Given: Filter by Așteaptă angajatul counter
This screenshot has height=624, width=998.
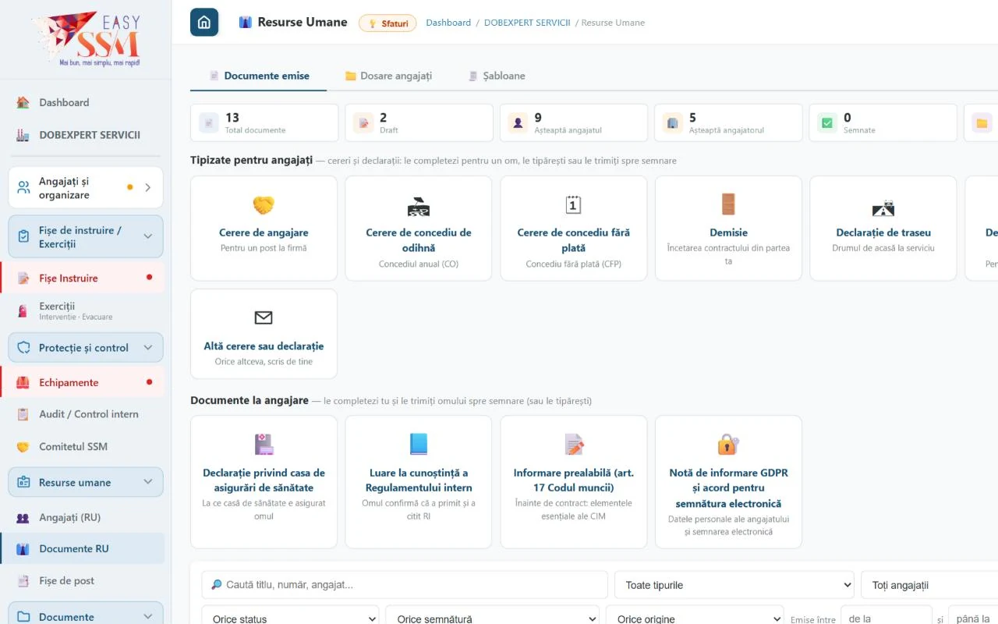Looking at the screenshot, I should tap(574, 123).
